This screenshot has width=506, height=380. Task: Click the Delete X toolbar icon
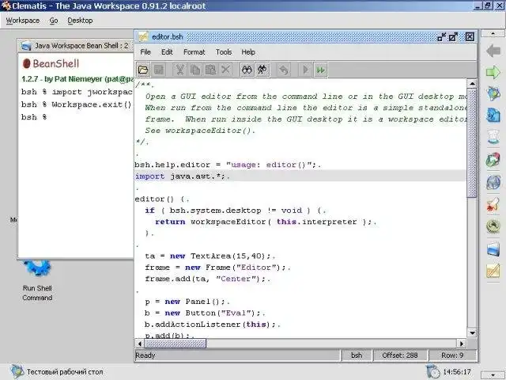coord(226,70)
